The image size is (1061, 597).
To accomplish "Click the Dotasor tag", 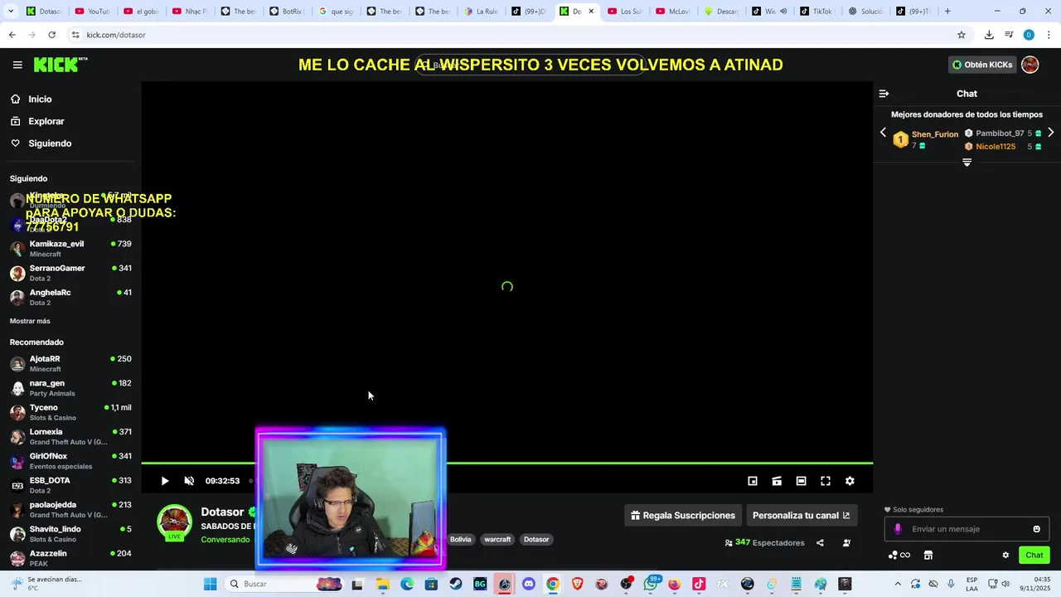I will tap(536, 539).
